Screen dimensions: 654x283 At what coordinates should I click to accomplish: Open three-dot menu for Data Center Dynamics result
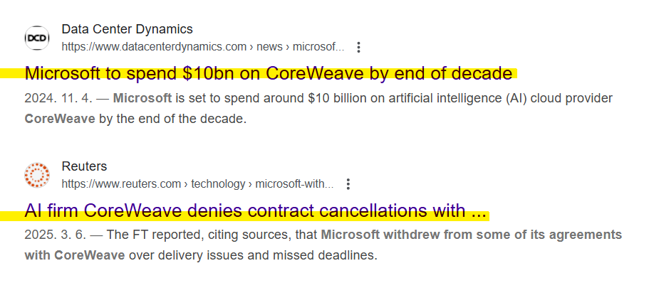pos(358,47)
